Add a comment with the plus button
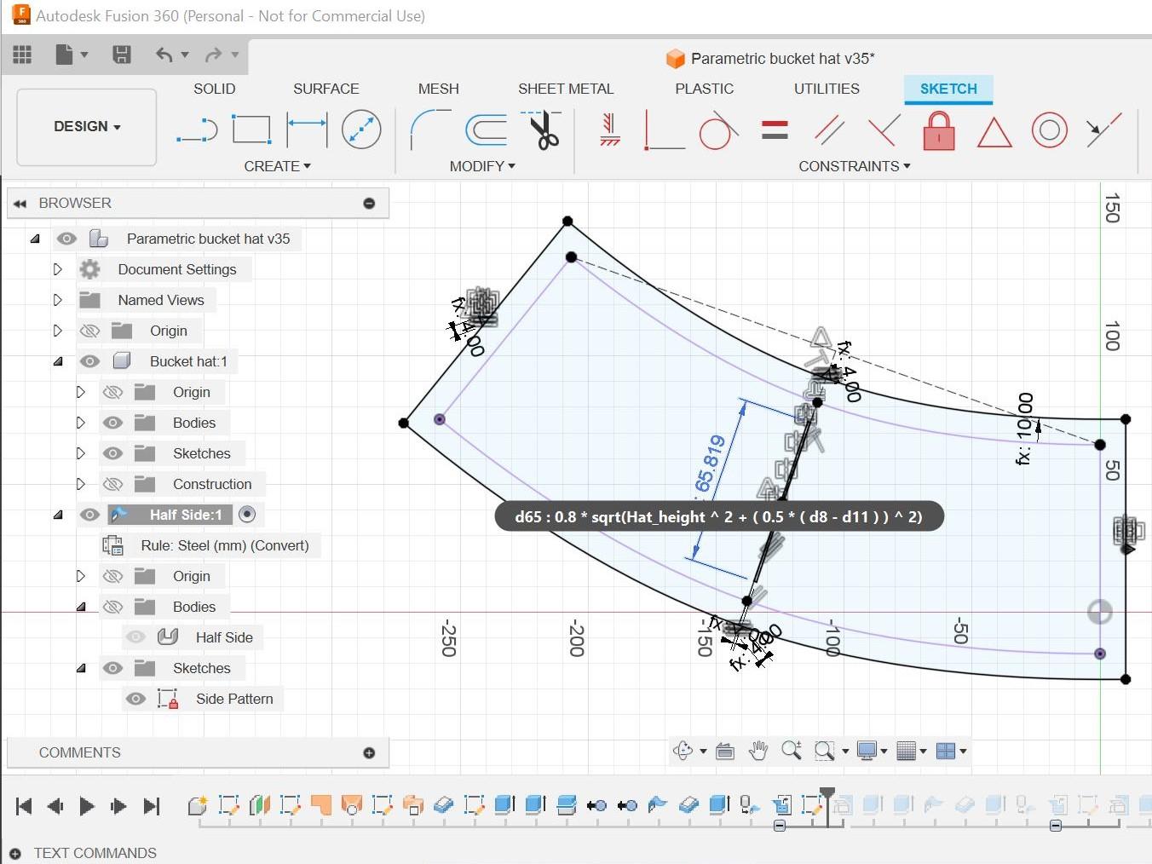 (369, 752)
